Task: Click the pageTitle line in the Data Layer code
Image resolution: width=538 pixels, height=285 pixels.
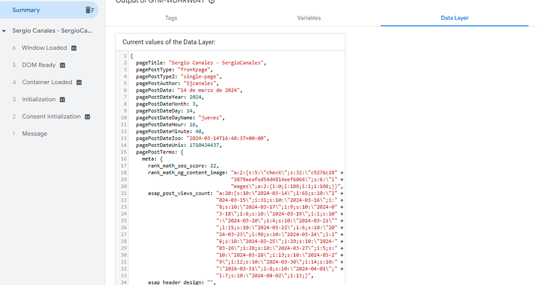Action: point(201,62)
